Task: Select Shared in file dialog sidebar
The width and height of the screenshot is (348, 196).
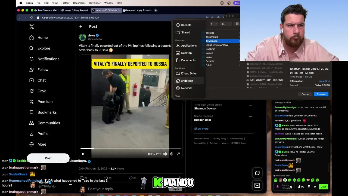Action: (183, 32)
